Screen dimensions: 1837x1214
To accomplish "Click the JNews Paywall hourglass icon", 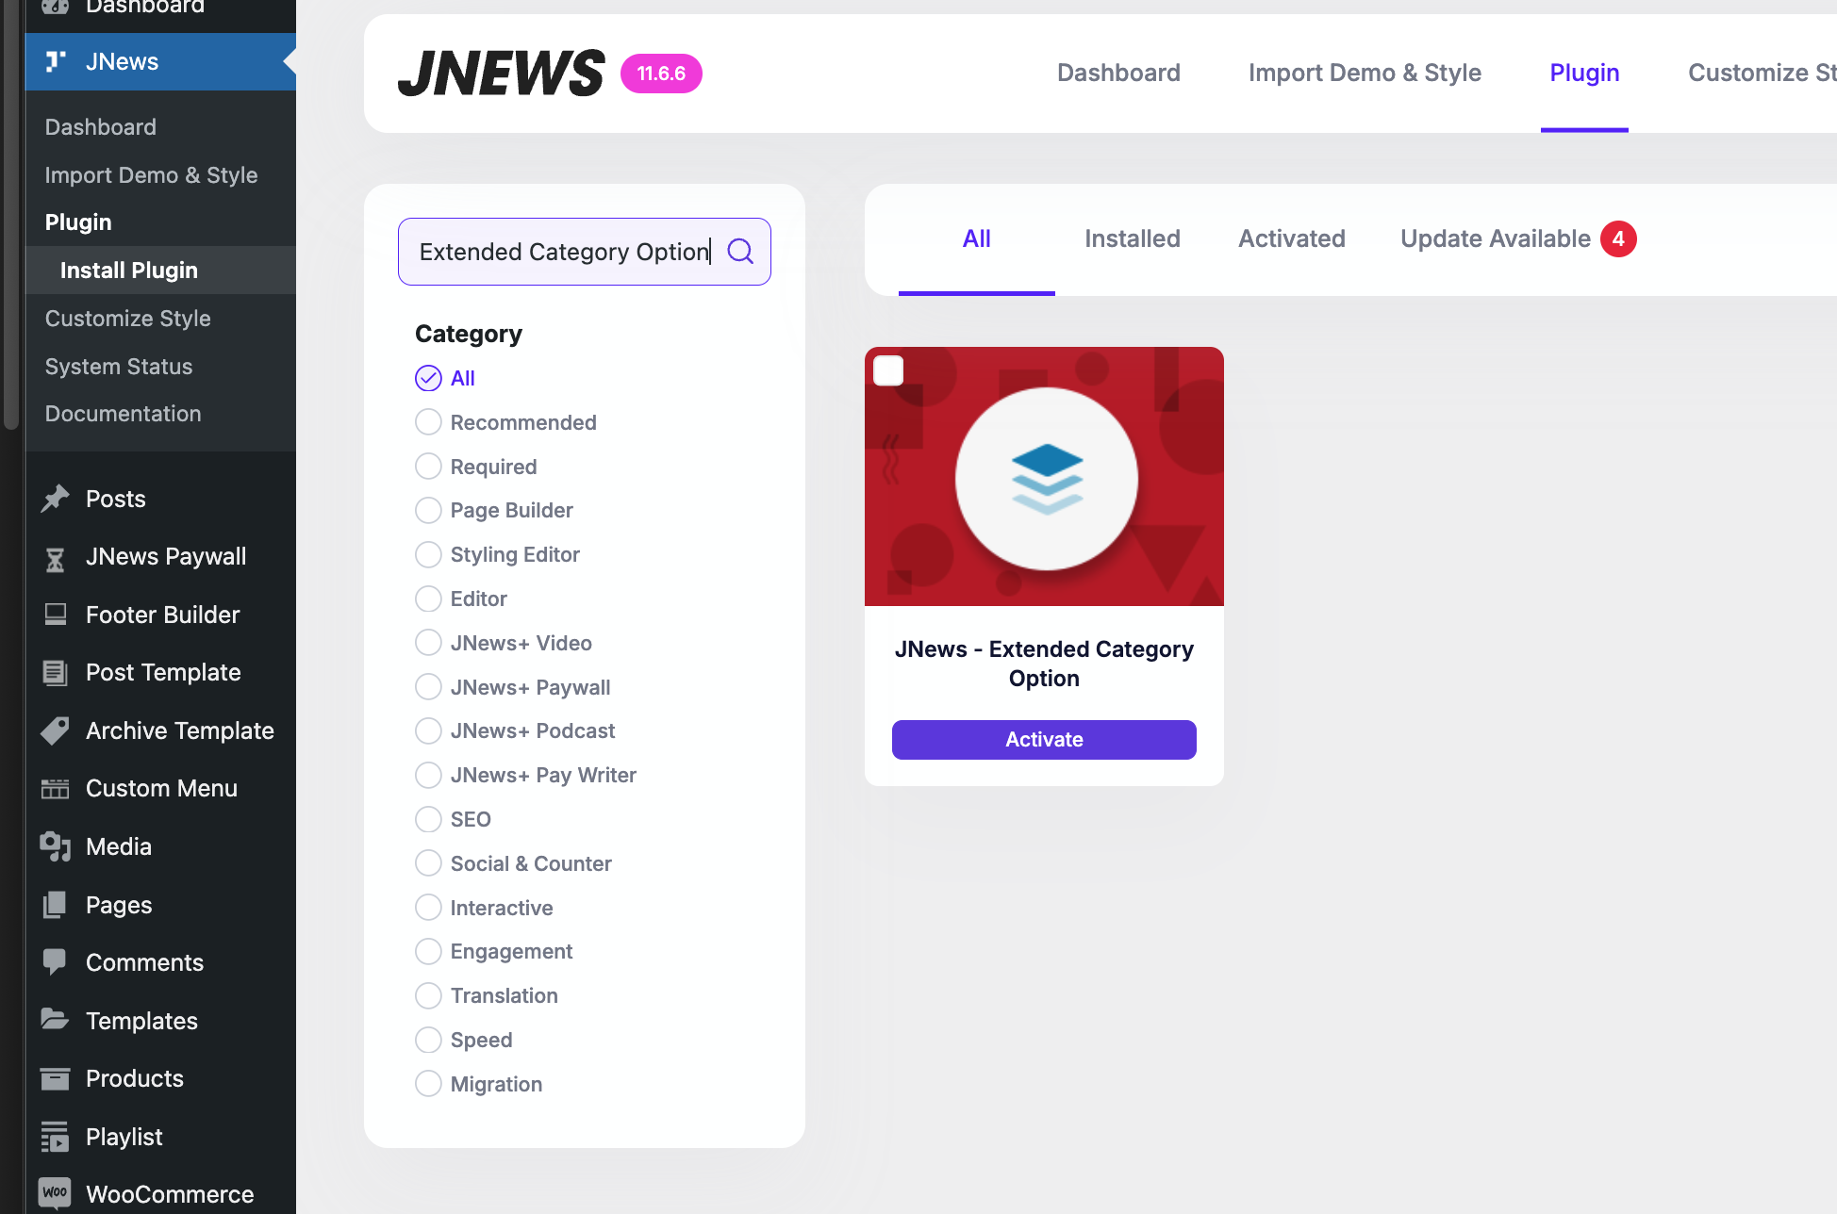I will (56, 558).
